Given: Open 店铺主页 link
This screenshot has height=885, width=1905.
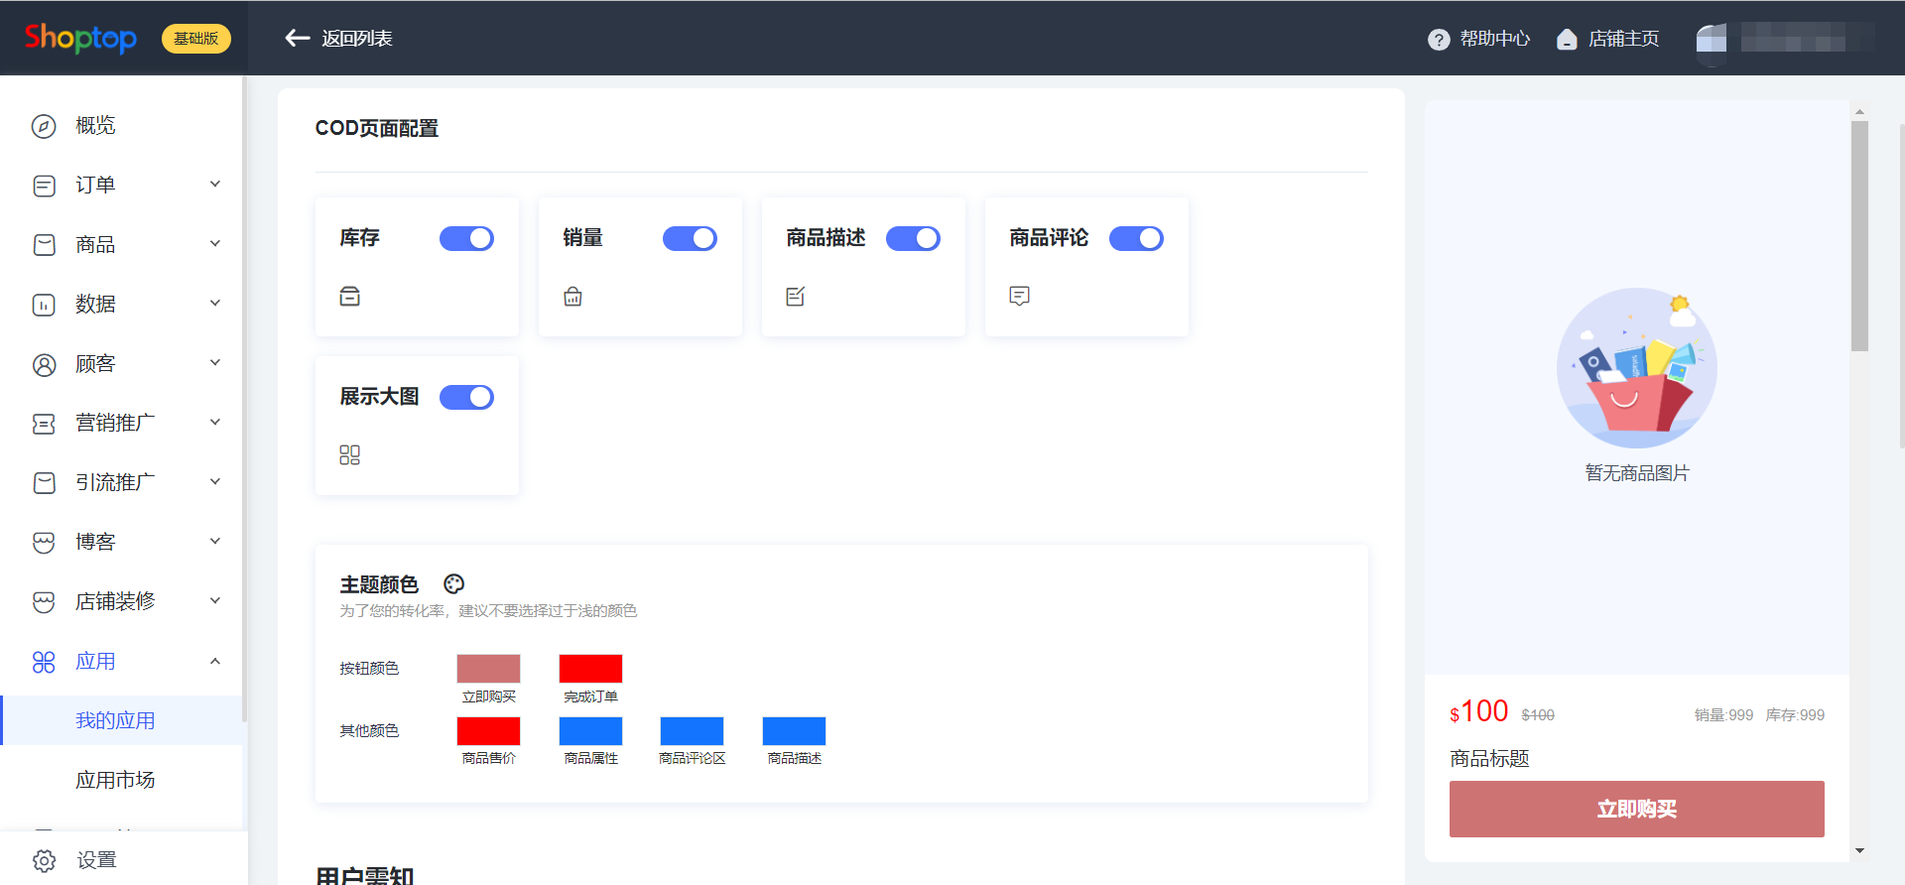Looking at the screenshot, I should tap(1624, 39).
